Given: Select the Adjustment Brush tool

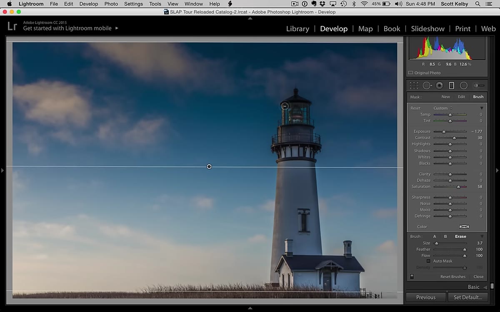Looking at the screenshot, I should (479, 85).
